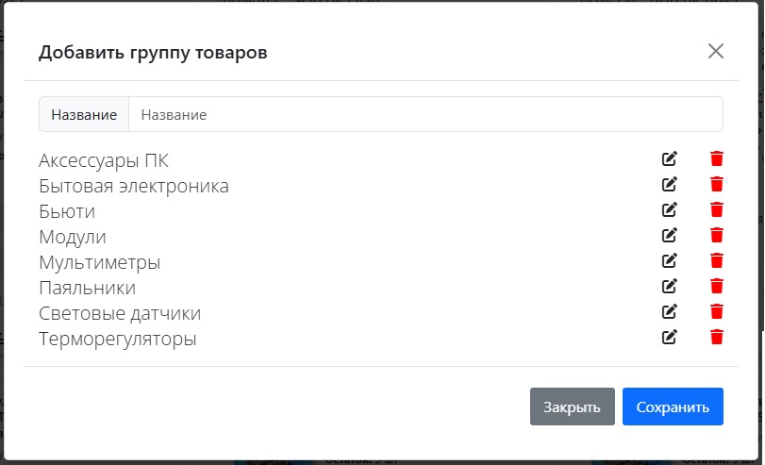
Task: Delete the Терморегуляторы group
Action: click(x=717, y=337)
